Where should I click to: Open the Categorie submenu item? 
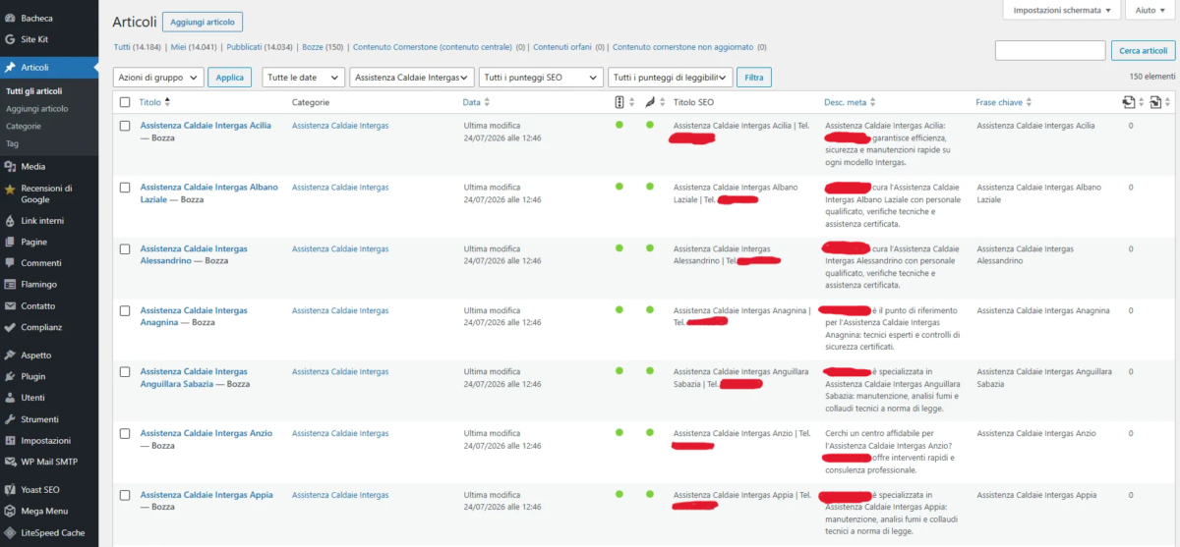coord(24,127)
